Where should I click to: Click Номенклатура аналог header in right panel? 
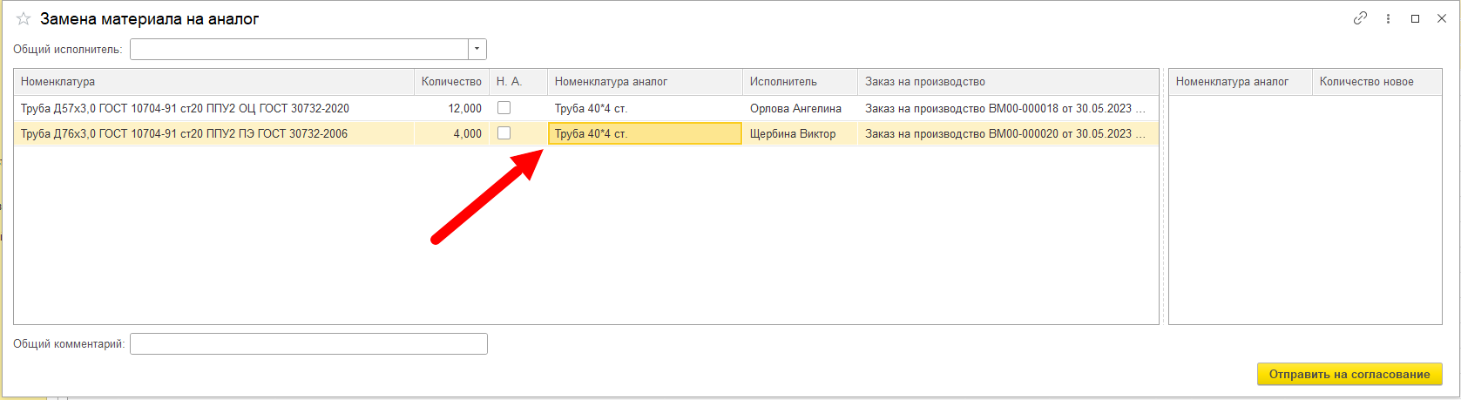pyautogui.click(x=1240, y=82)
